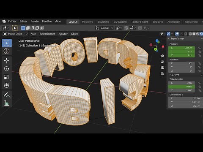The height and width of the screenshot is (152, 203).
Task: Switch to the Layout workspace tab
Action: (73, 22)
